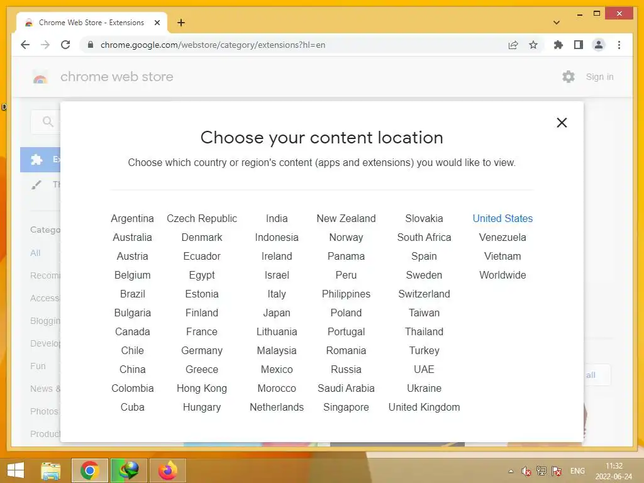Open Web Store settings gear
This screenshot has width=644, height=483.
(569, 77)
